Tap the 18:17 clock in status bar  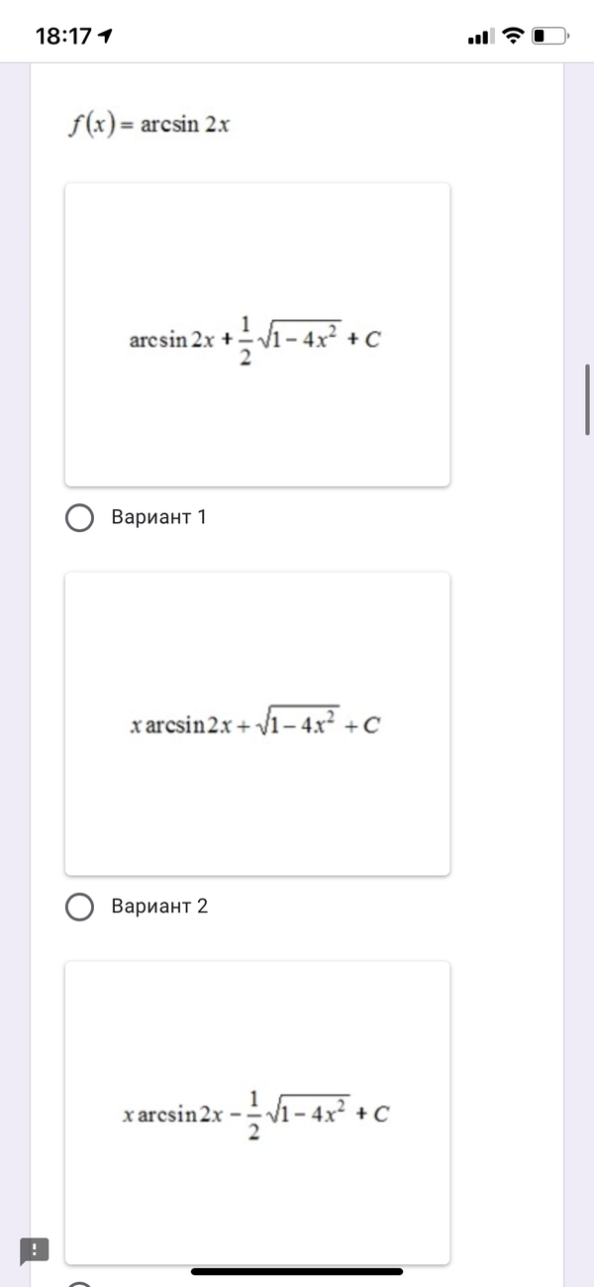tap(63, 37)
